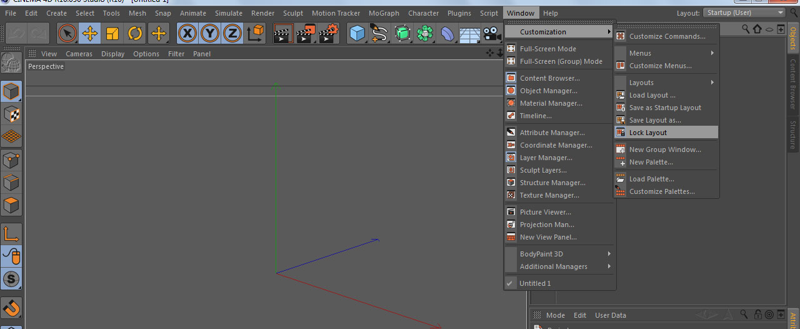This screenshot has height=329, width=800.
Task: Click User Data in Attribute Manager
Action: [611, 315]
